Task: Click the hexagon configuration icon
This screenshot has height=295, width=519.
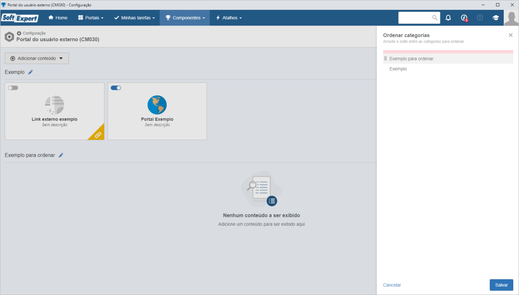Action: [x=9, y=37]
